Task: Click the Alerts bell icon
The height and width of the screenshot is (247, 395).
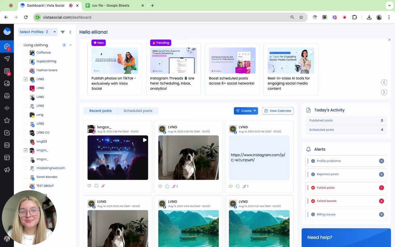Action: (308, 149)
